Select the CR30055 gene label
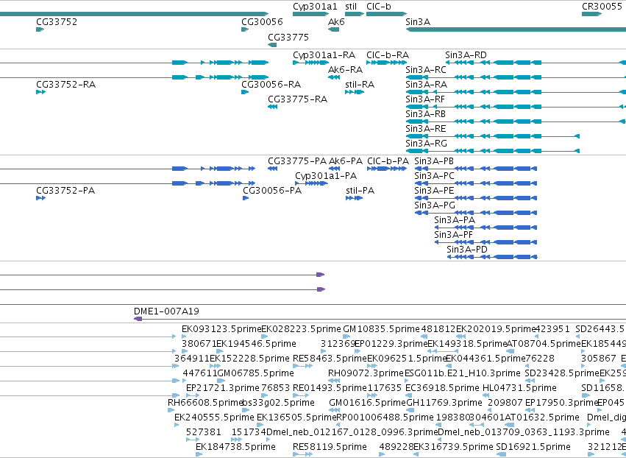This screenshot has height=458, width=626. (x=602, y=7)
